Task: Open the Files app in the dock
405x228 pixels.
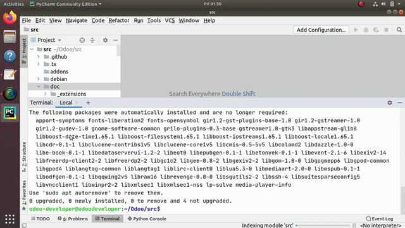Action: [x=10, y=37]
